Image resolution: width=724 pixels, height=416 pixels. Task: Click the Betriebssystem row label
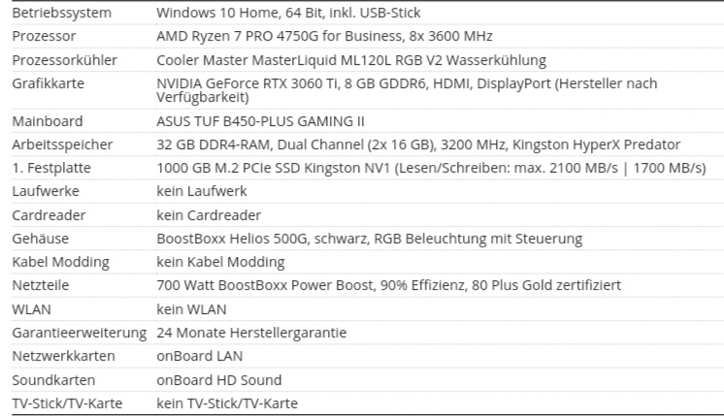click(61, 14)
